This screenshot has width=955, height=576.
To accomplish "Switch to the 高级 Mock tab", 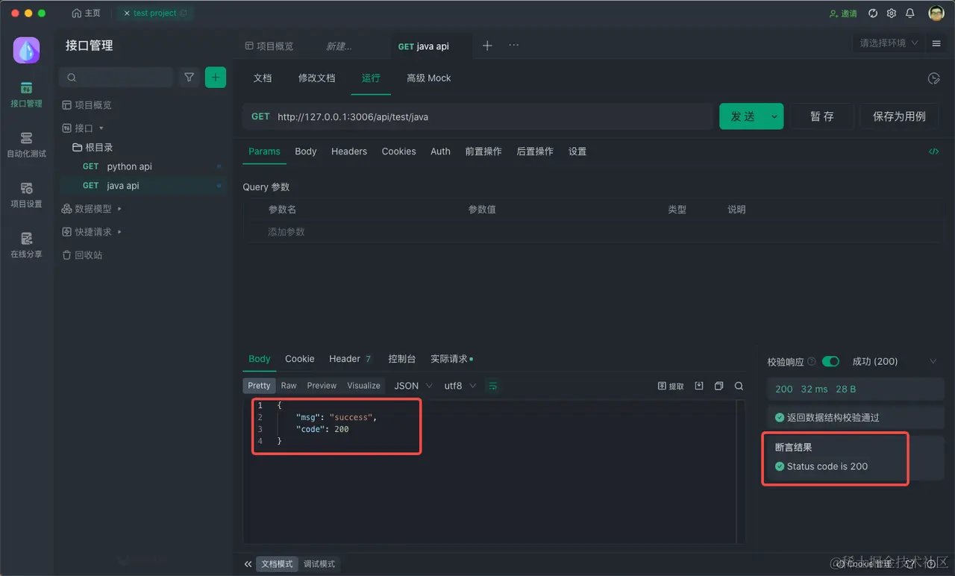I will [x=428, y=78].
